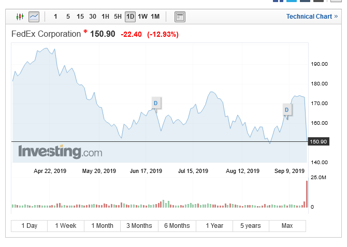
Task: Choose the 5H interval
Action: (118, 17)
